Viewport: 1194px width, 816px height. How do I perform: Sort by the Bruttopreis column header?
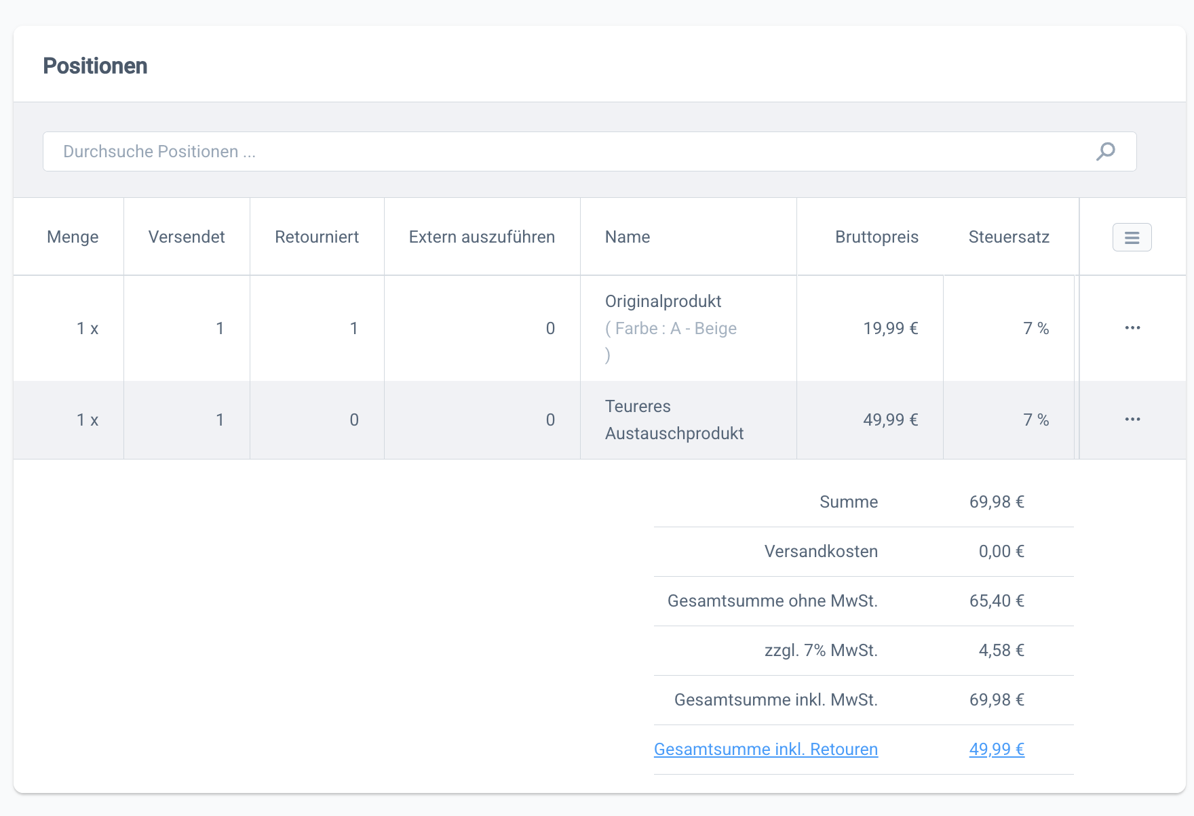coord(877,237)
